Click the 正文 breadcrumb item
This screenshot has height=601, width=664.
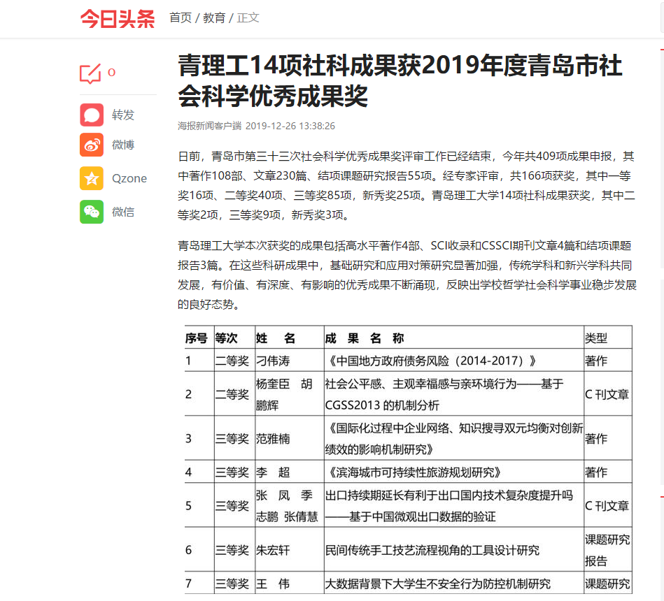click(x=248, y=18)
